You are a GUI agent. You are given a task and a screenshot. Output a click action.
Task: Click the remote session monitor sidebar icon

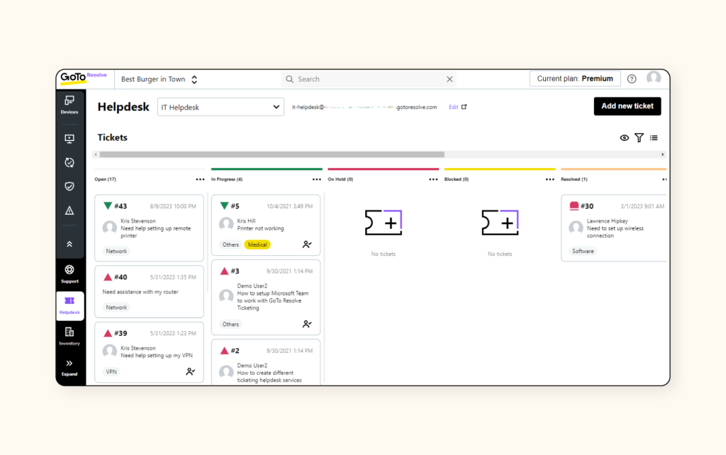[x=69, y=139]
